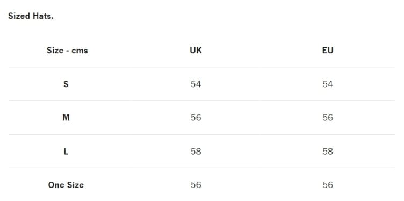The image size is (404, 201).
Task: Click the word Size in the One Size label
Action: point(76,185)
